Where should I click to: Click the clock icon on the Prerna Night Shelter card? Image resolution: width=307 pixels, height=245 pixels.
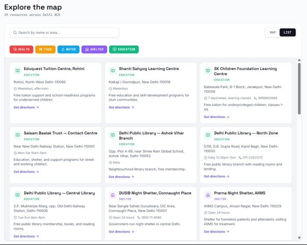coord(205,213)
